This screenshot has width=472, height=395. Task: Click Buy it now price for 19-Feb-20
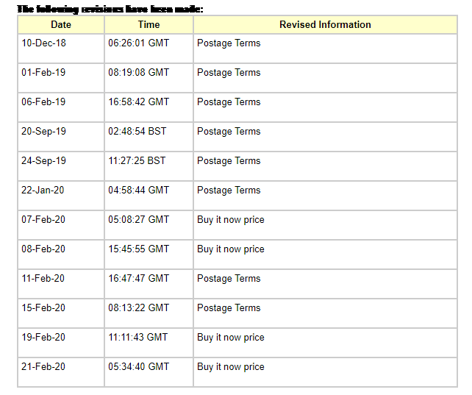coord(231,338)
